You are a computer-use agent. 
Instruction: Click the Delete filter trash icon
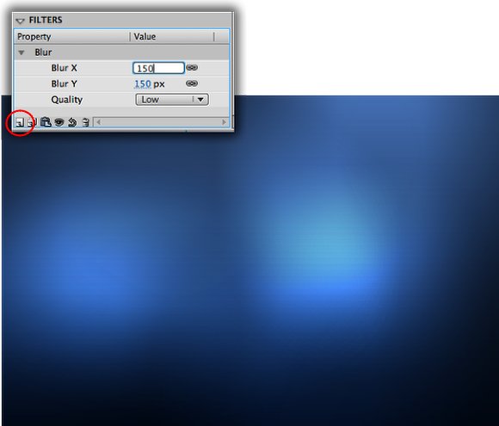pos(86,122)
